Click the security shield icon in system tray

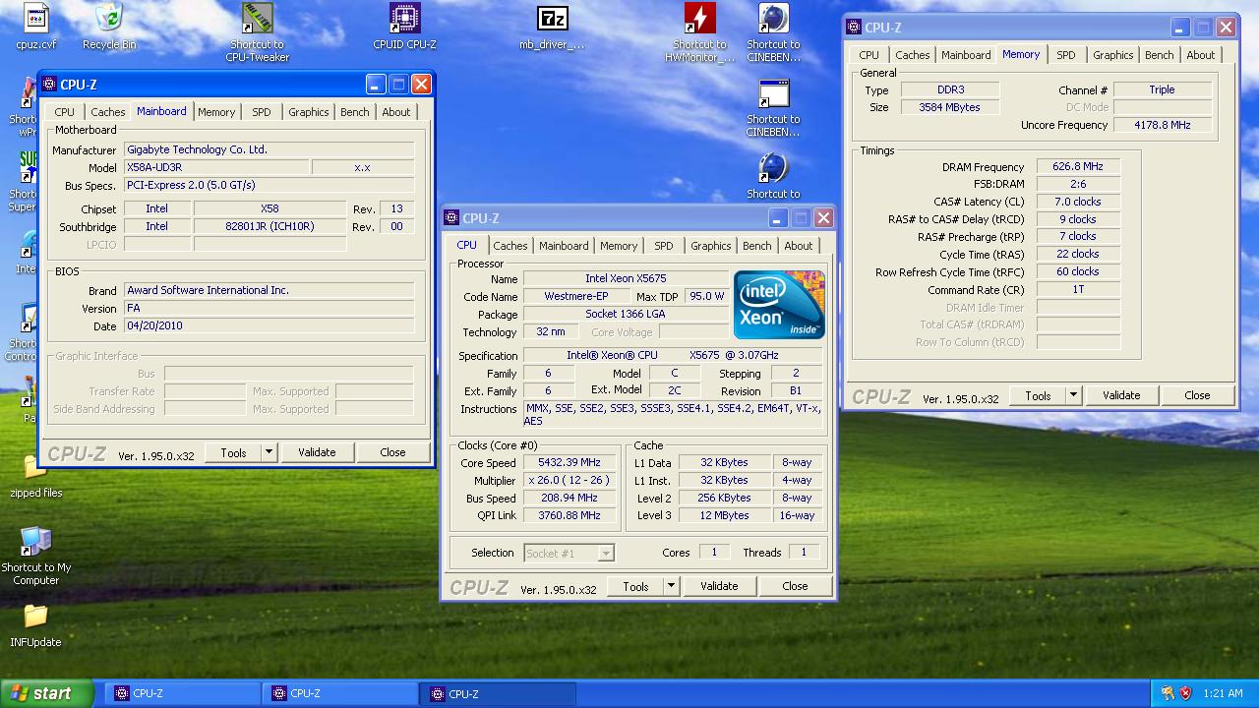(1185, 693)
